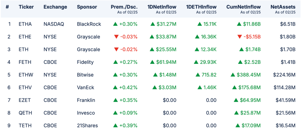Click red down arrow beside -0.02% discount
This screenshot has width=305, height=133.
116,50
